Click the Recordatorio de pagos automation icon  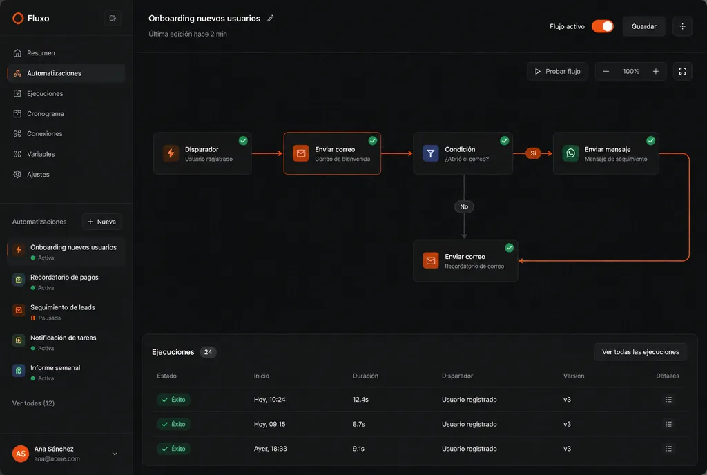[19, 280]
